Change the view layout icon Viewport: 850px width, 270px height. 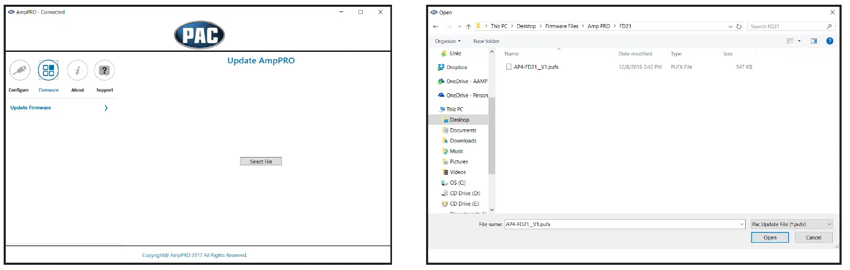[790, 41]
